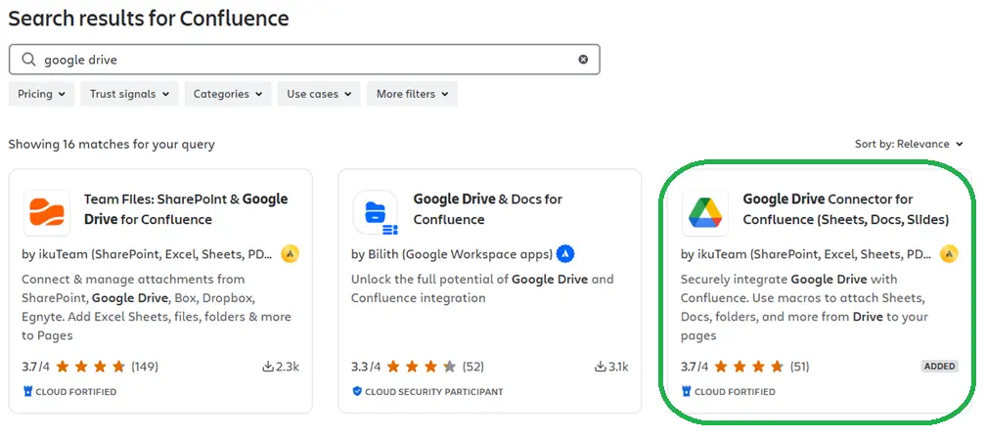The image size is (986, 439).
Task: Click the Team Files orange app logo
Action: pyautogui.click(x=47, y=212)
